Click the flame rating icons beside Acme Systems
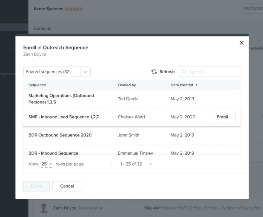 coord(74,9)
